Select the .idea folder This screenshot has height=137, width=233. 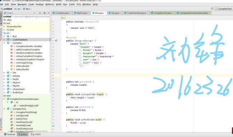pos(9,20)
